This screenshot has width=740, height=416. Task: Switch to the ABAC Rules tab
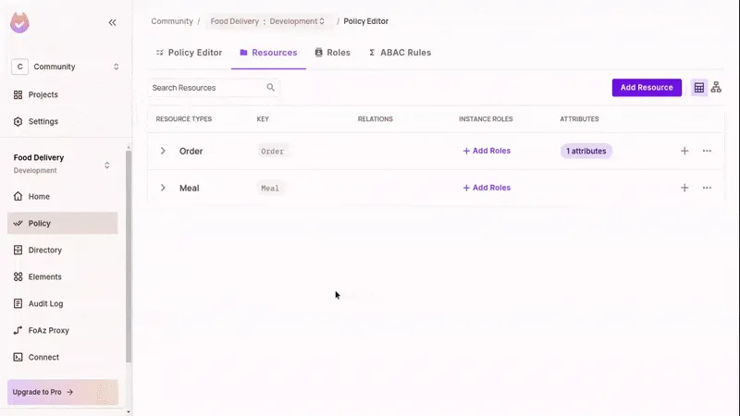(400, 53)
